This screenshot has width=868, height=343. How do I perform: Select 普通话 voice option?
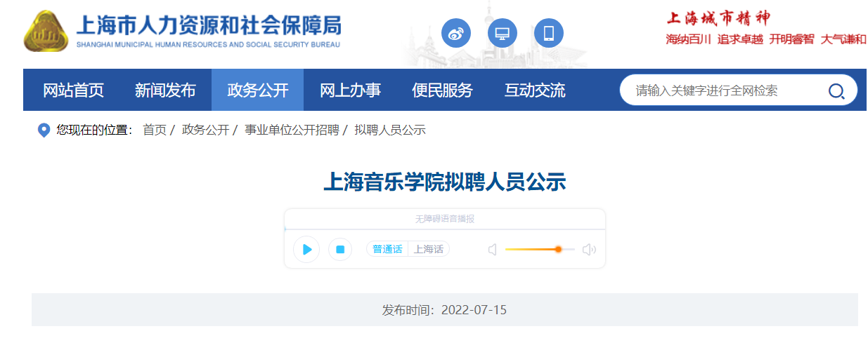point(387,249)
